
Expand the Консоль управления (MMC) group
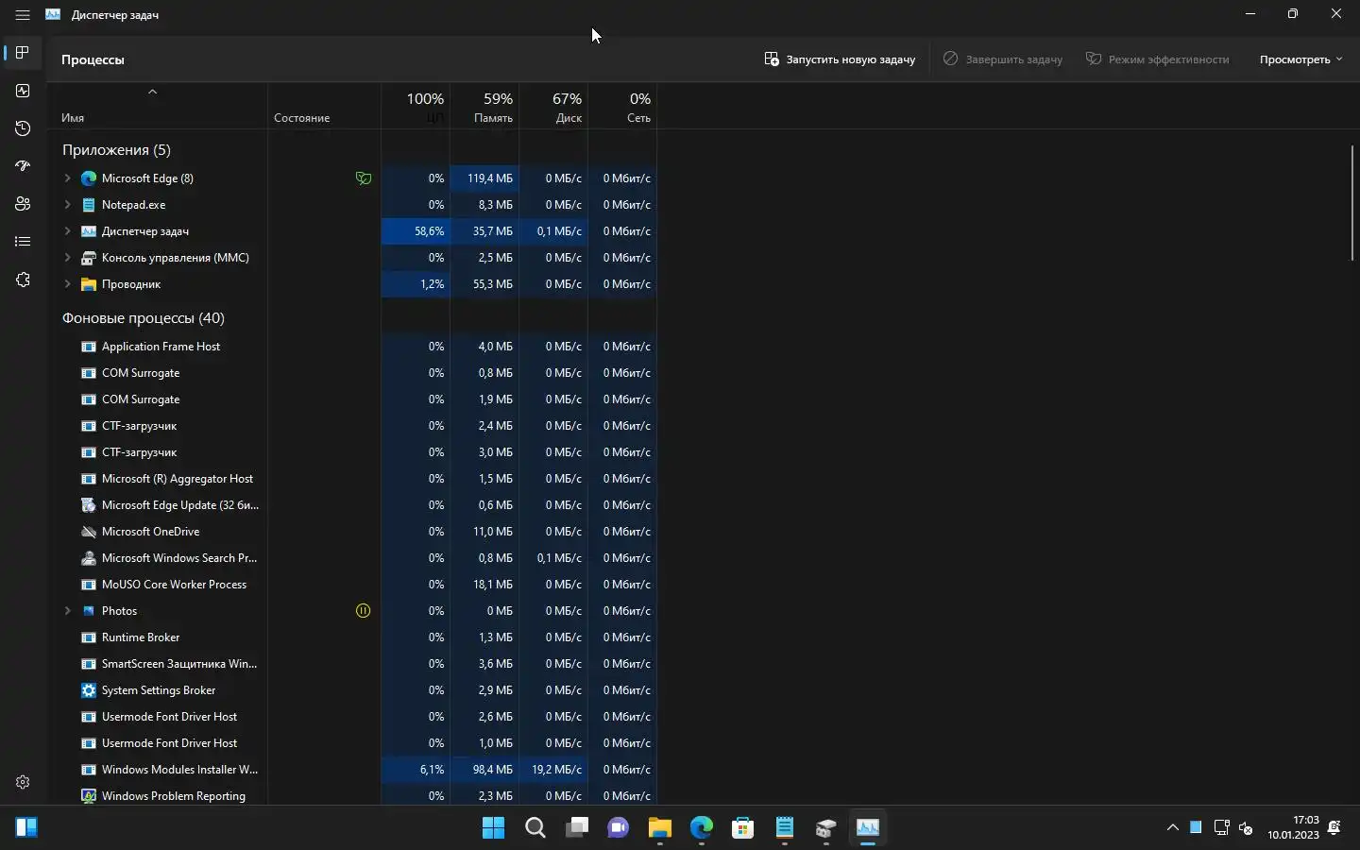coord(67,257)
